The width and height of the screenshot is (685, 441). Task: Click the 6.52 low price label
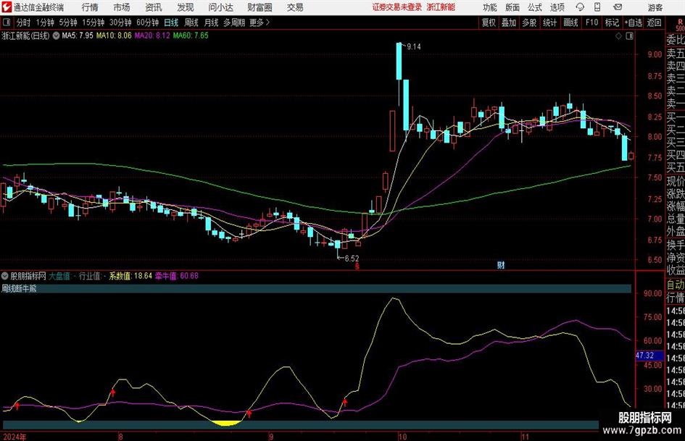tap(352, 259)
